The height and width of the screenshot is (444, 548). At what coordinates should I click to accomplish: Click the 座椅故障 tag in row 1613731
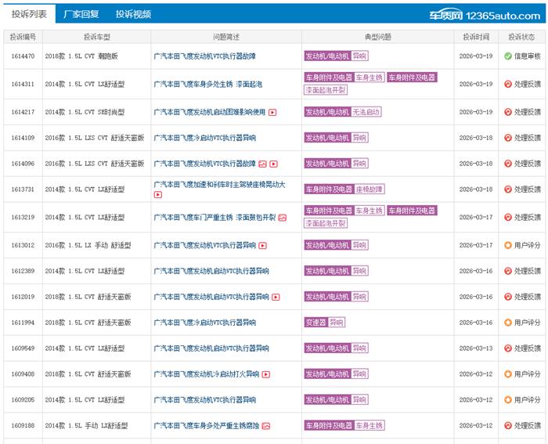click(x=370, y=190)
